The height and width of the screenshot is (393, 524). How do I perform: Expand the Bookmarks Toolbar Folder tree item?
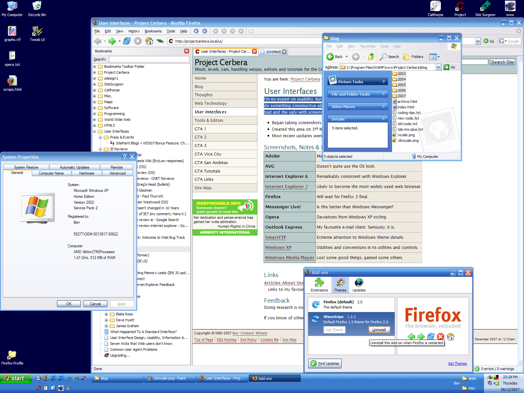point(95,66)
